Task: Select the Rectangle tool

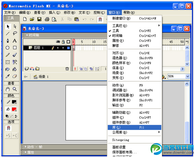Action: point(15,48)
